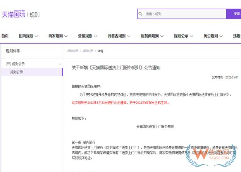241x172 pixels.
Task: Click the first 规则公示 breadcrumb link
Action: coord(73,51)
